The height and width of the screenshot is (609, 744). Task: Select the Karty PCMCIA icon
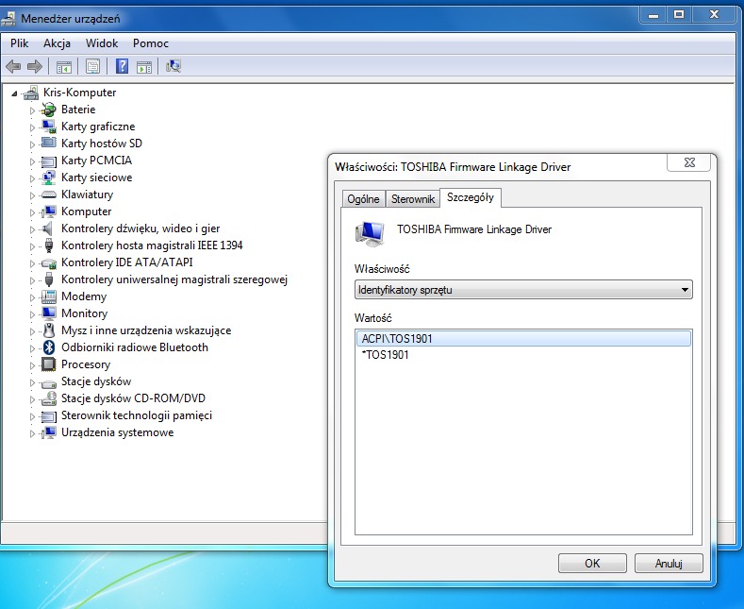tap(48, 161)
